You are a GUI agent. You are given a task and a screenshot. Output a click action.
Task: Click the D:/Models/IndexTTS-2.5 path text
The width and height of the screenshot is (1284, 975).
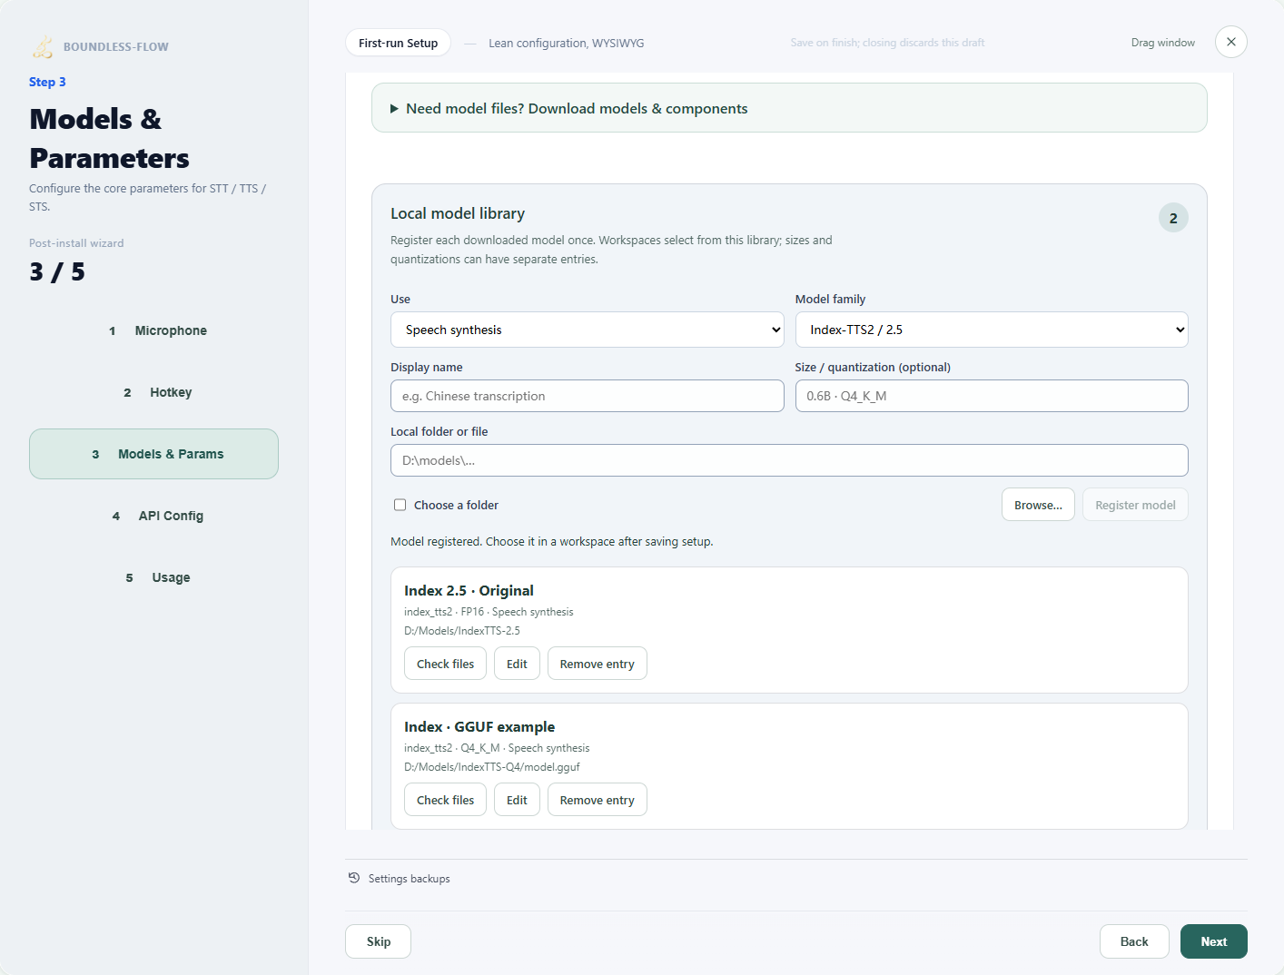pos(462,631)
